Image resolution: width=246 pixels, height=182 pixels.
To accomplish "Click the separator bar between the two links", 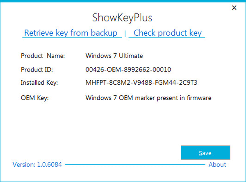I will pos(125,33).
